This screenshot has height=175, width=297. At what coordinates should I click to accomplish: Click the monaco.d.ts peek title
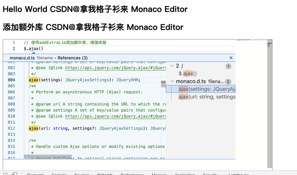click(x=22, y=58)
